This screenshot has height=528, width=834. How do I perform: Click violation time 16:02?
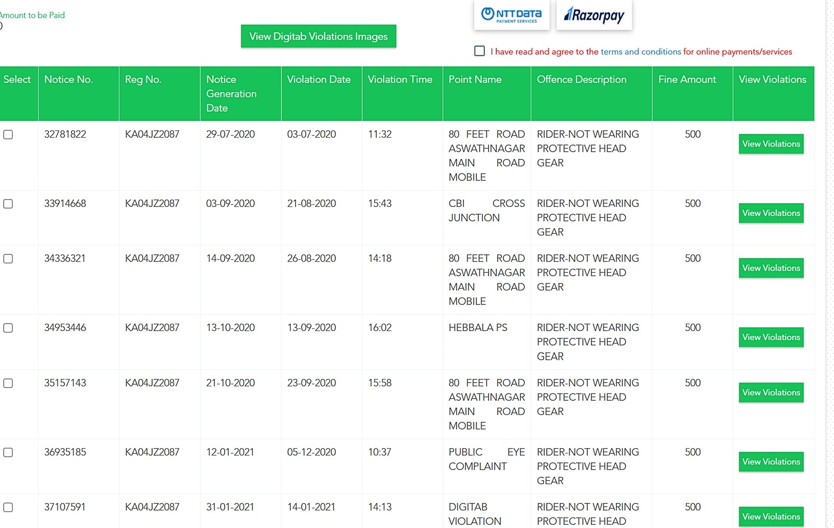pyautogui.click(x=379, y=328)
